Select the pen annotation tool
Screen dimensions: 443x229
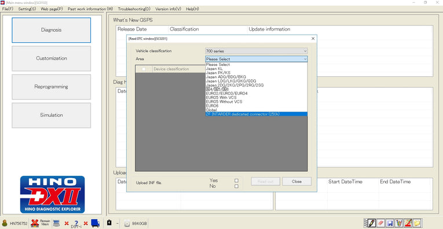(372, 223)
